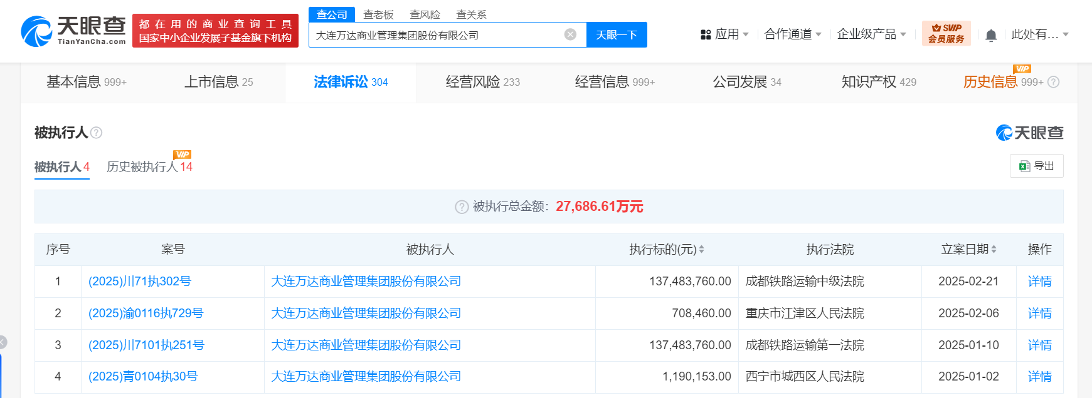Click the total amount 27,686.61万元
Image resolution: width=1092 pixels, height=398 pixels.
point(600,207)
